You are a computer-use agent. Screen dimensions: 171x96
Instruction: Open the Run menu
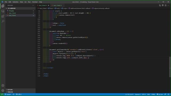pyautogui.click(x=29, y=2)
